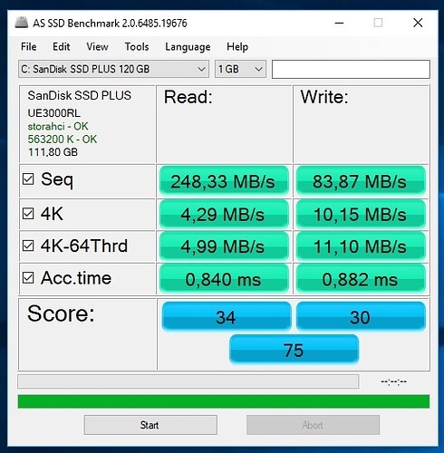The height and width of the screenshot is (453, 444).
Task: Expand the 1 GB test size dropdown
Action: pyautogui.click(x=240, y=69)
